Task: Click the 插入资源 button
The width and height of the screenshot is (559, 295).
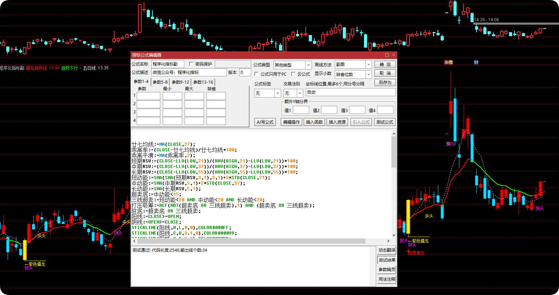Action: coord(337,122)
